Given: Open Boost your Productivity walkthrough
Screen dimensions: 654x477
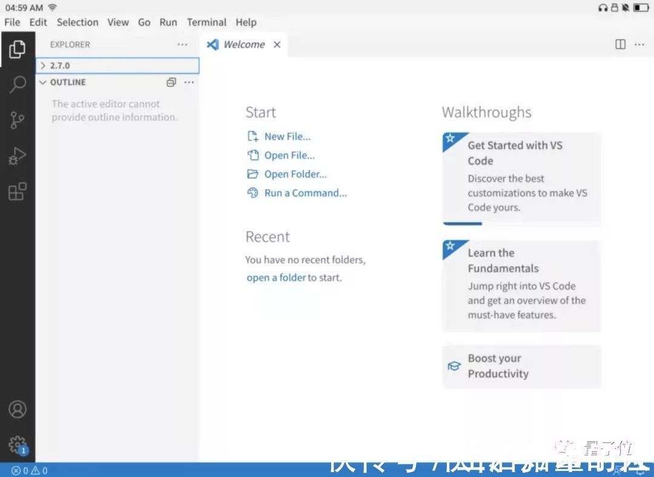Looking at the screenshot, I should pos(521,366).
